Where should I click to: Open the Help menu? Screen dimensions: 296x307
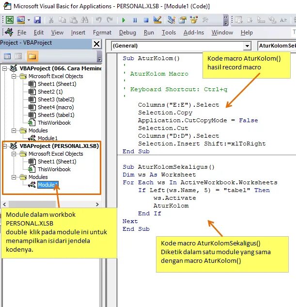pos(247,32)
